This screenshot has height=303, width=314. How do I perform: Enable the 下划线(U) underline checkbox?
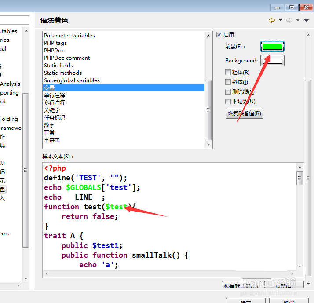click(x=228, y=101)
